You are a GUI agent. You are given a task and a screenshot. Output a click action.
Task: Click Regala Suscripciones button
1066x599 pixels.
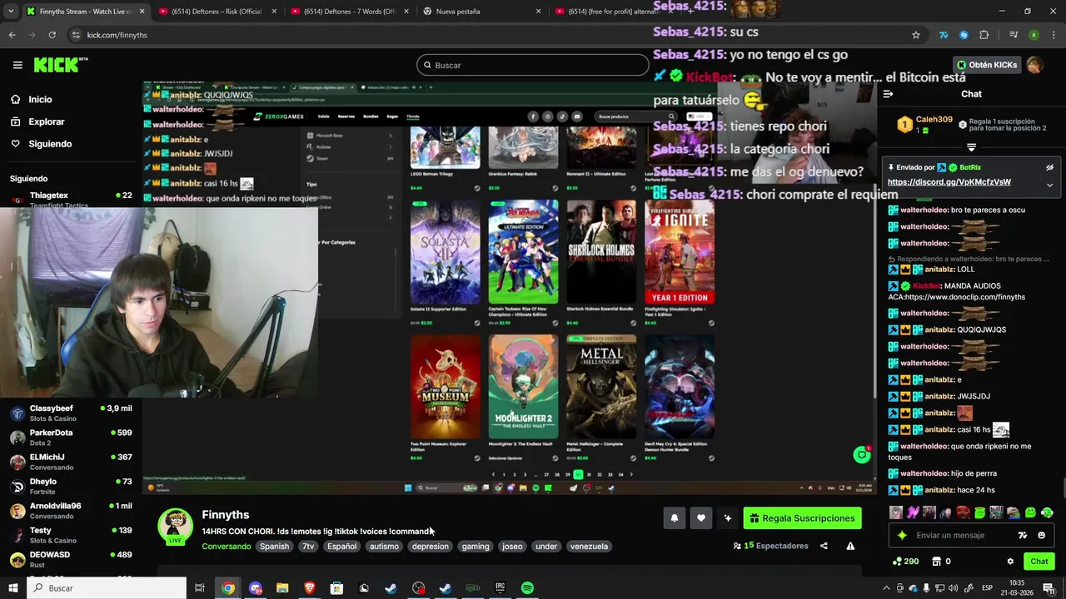tap(802, 518)
